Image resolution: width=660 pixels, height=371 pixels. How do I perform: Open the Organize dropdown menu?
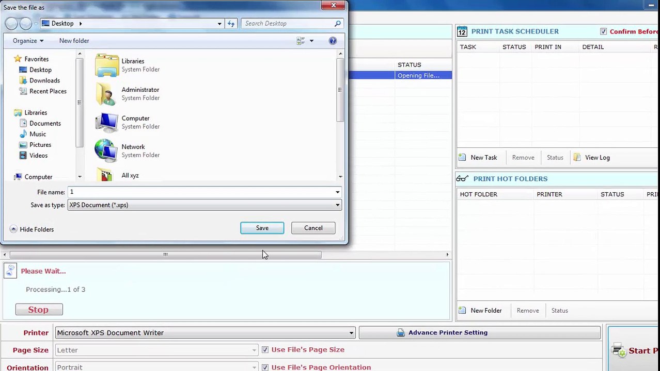click(x=28, y=41)
